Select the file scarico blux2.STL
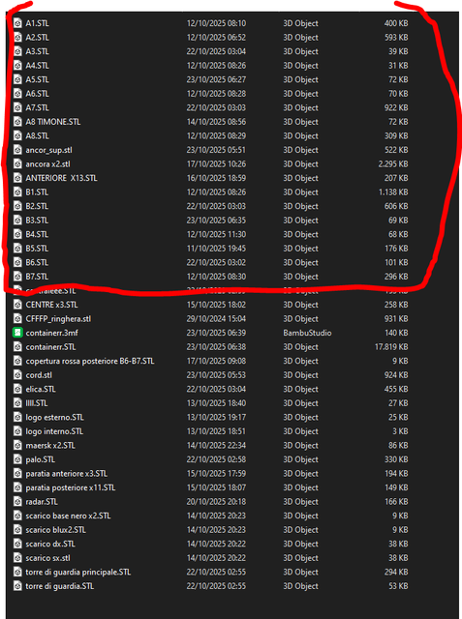This screenshot has height=619, width=462. click(x=56, y=530)
